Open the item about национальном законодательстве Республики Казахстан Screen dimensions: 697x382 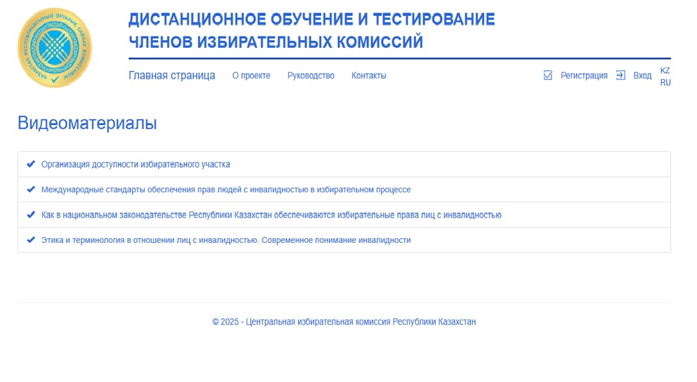pos(271,215)
